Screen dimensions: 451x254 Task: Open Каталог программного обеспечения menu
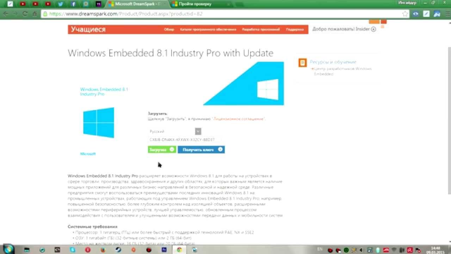[x=208, y=30]
